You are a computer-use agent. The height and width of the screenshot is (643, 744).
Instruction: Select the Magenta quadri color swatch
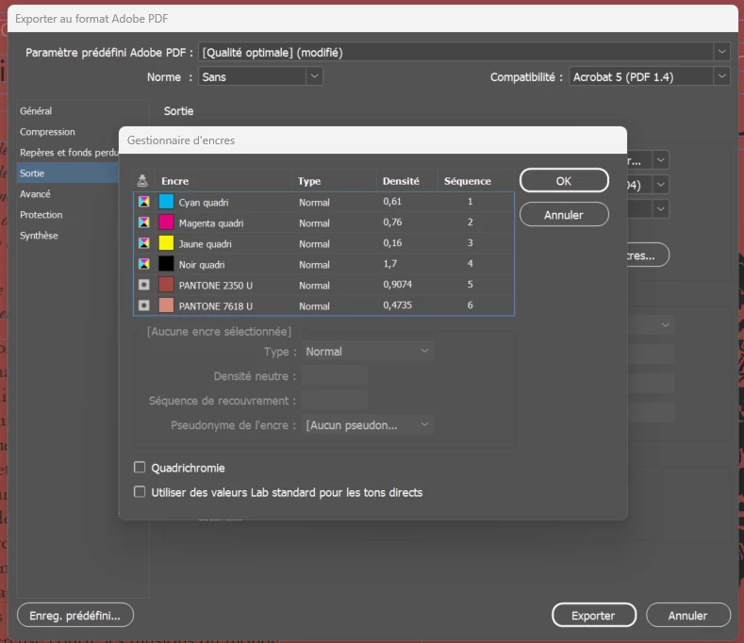tap(166, 223)
